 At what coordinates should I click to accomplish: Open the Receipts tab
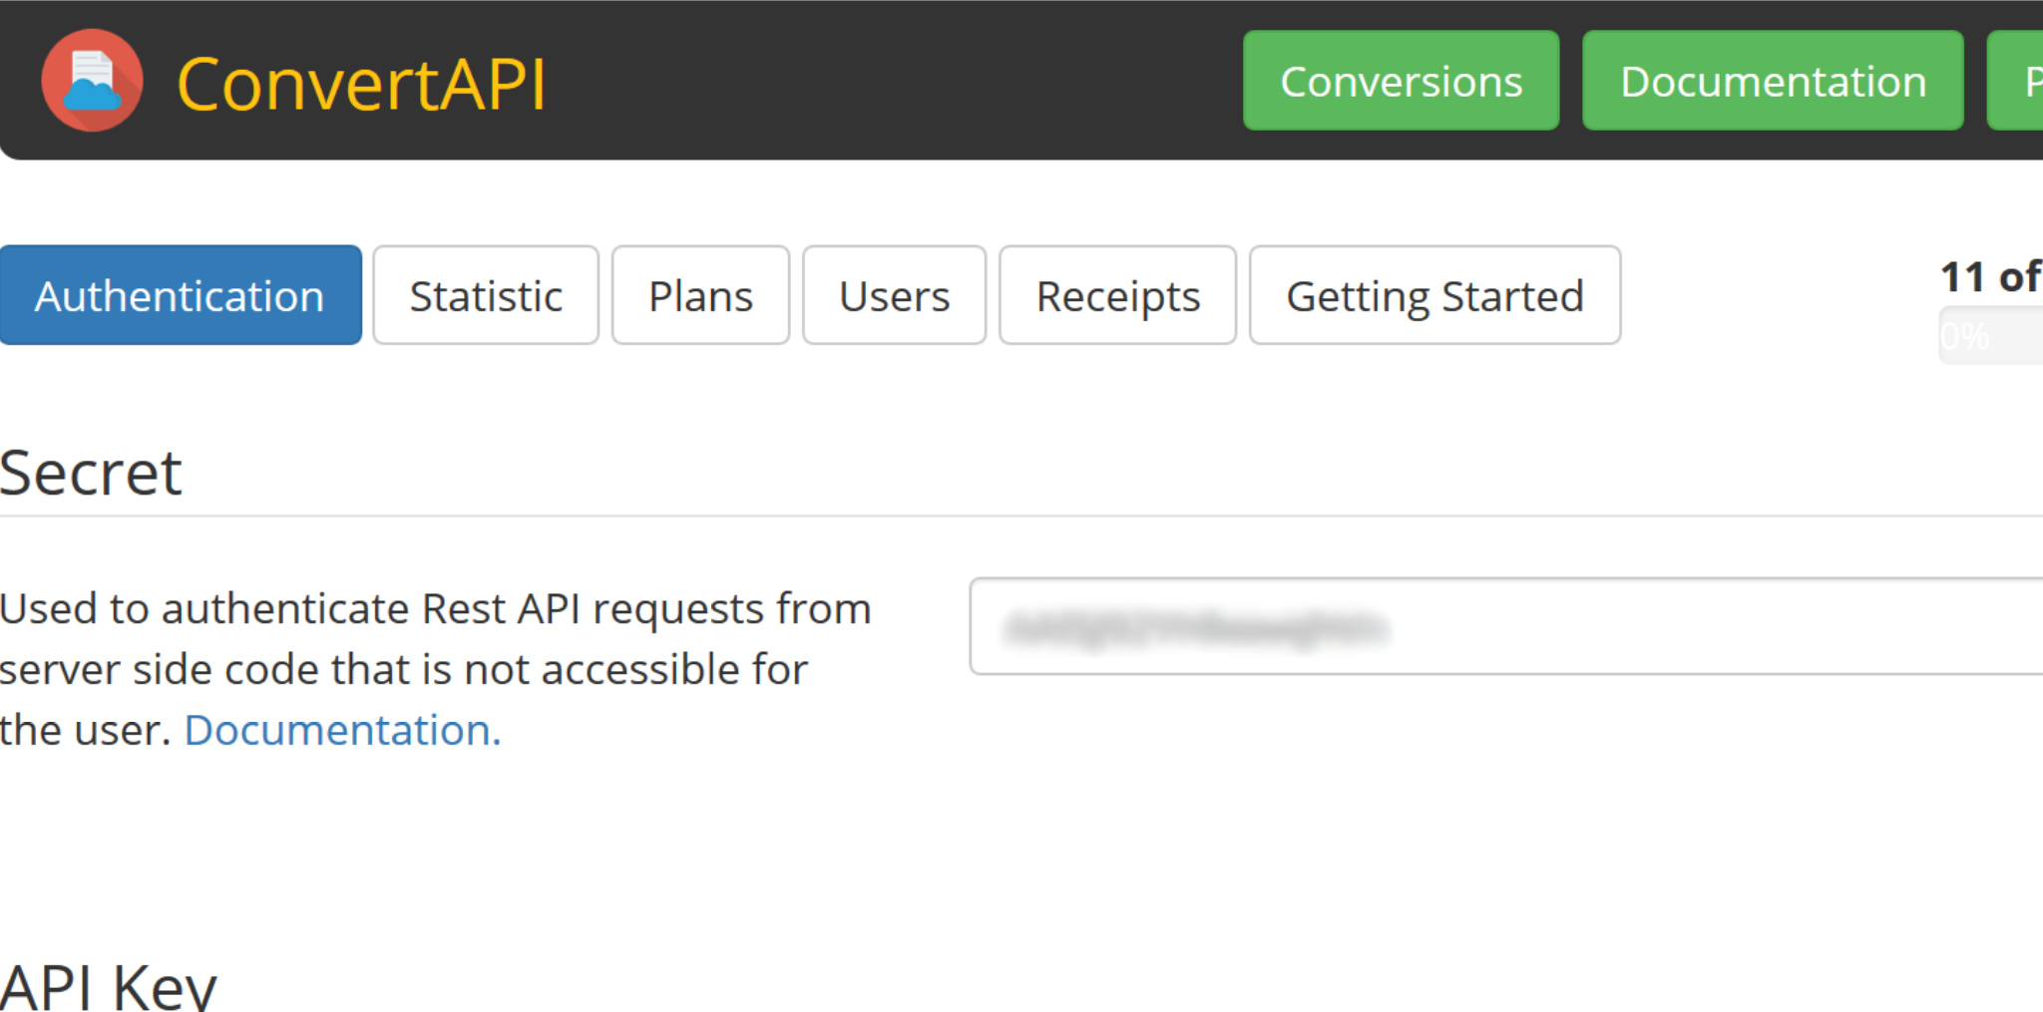tap(1117, 295)
